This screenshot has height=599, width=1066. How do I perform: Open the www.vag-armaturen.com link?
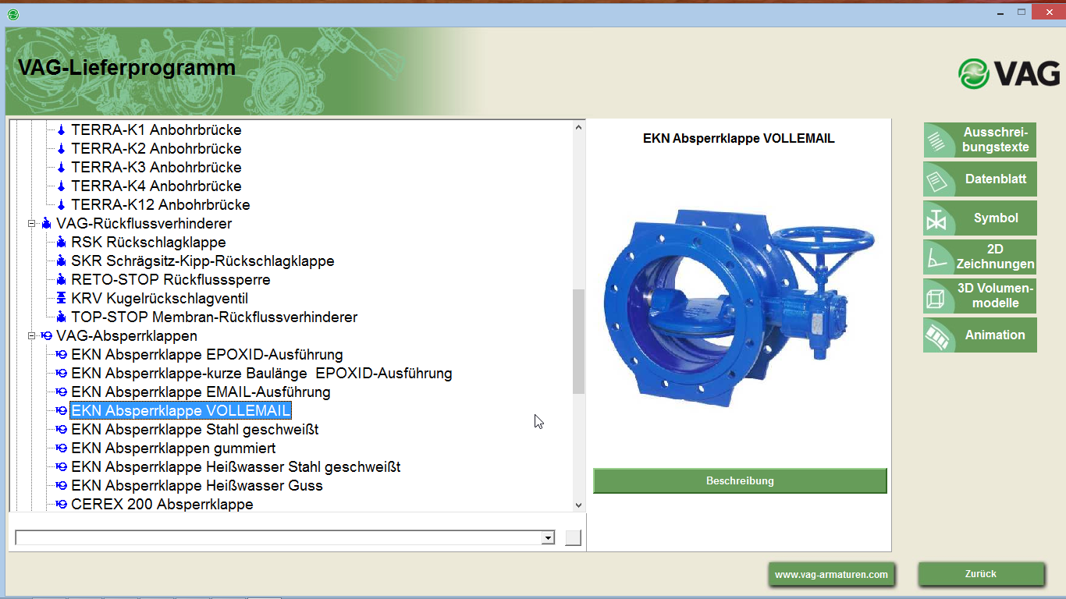click(832, 574)
